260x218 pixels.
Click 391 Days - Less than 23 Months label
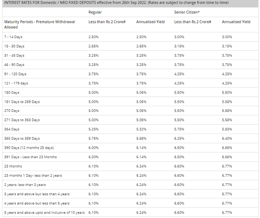[30, 157]
